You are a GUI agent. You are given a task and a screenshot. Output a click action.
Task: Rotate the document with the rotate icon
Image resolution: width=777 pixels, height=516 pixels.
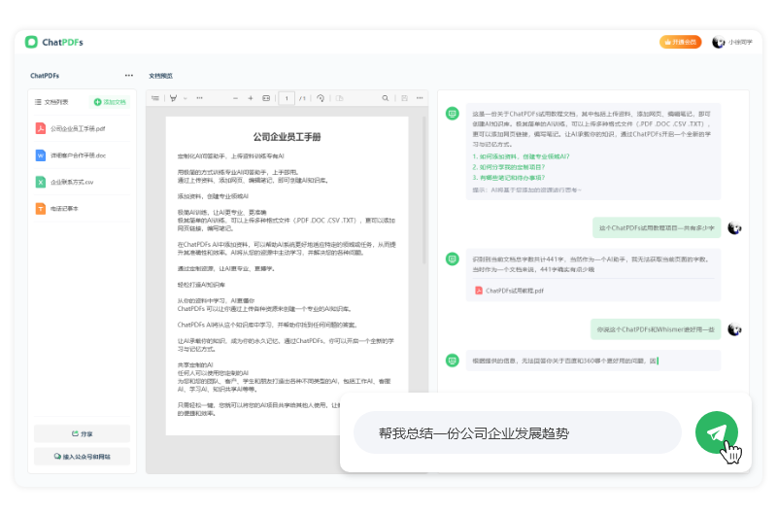point(321,98)
